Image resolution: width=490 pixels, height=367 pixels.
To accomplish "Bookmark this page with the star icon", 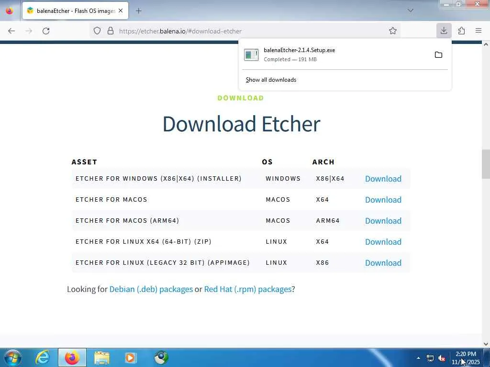I will tap(393, 31).
